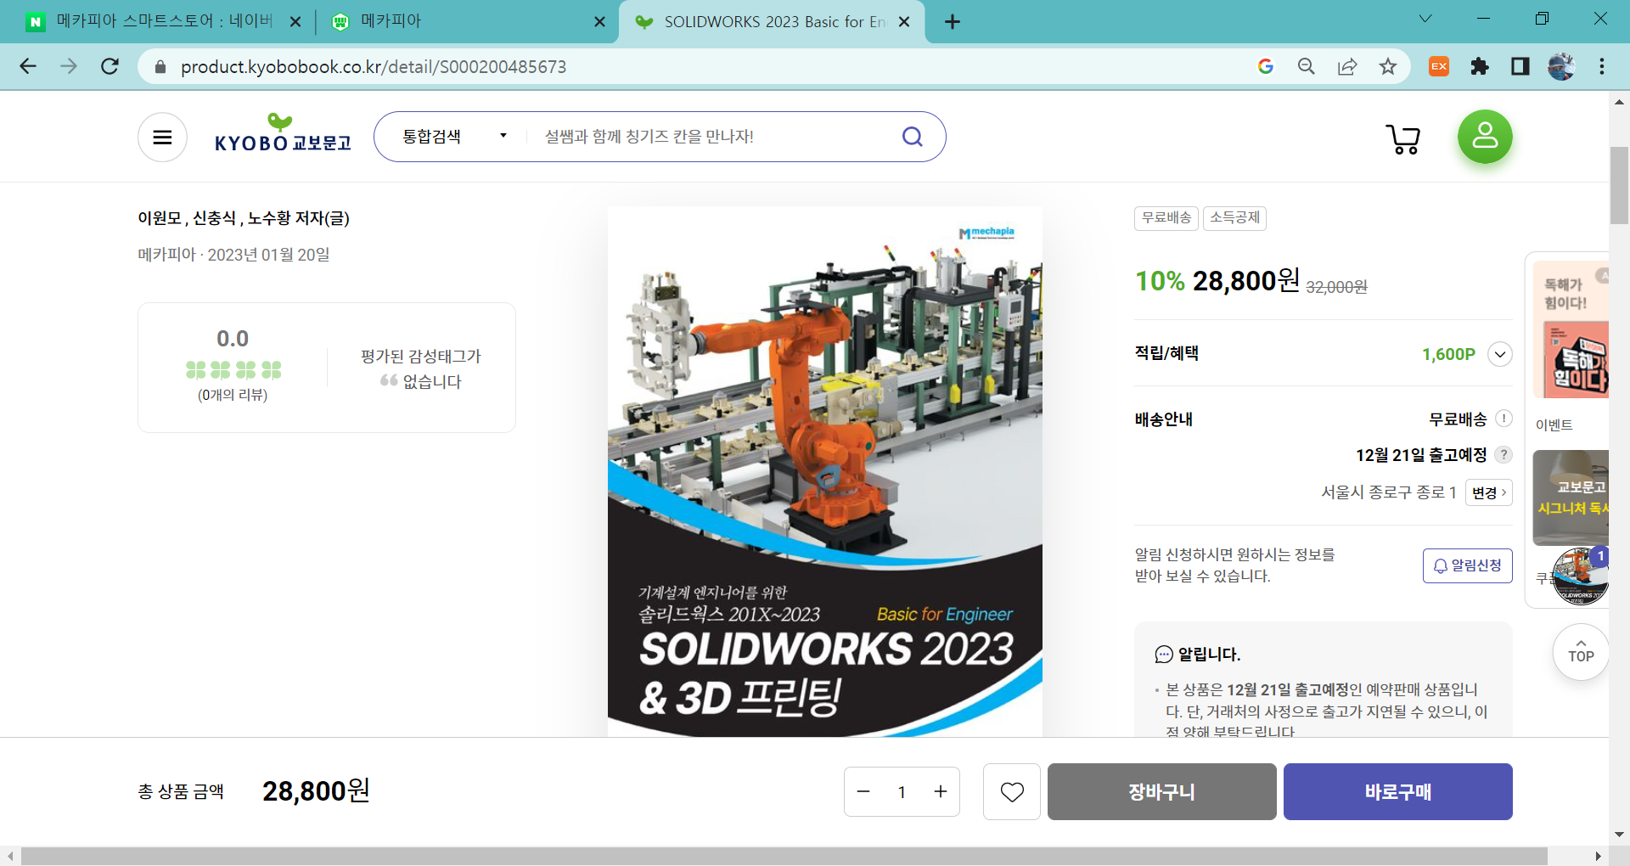Decrease quantity with minus button

tap(863, 791)
